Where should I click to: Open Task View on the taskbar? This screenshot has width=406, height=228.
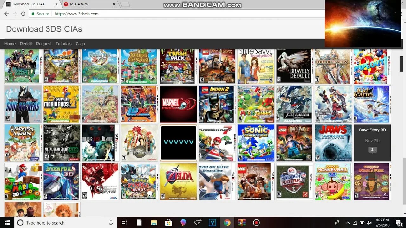click(x=124, y=223)
